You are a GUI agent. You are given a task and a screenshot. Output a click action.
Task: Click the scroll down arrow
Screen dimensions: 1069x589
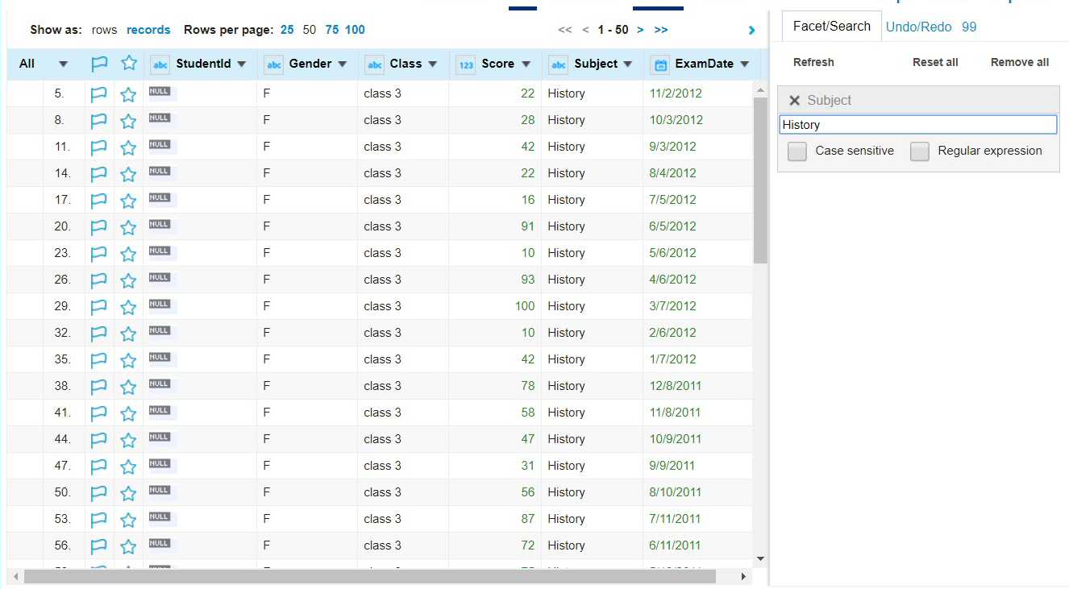760,558
